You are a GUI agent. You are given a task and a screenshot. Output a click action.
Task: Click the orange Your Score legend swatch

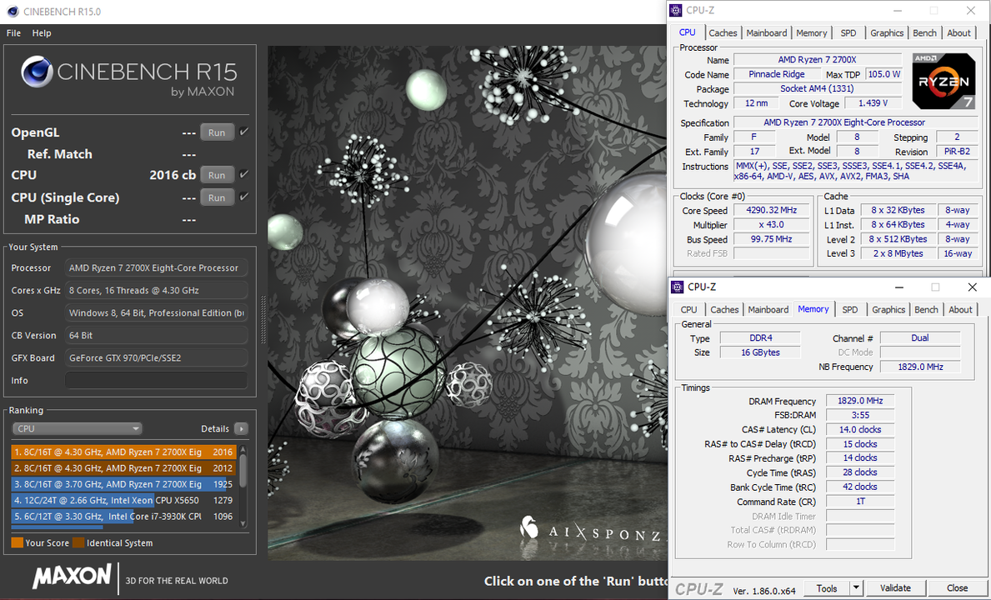coord(17,542)
